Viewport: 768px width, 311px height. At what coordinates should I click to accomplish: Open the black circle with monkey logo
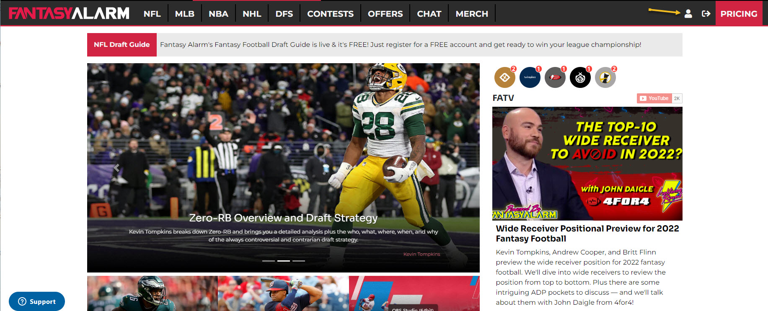click(x=580, y=77)
